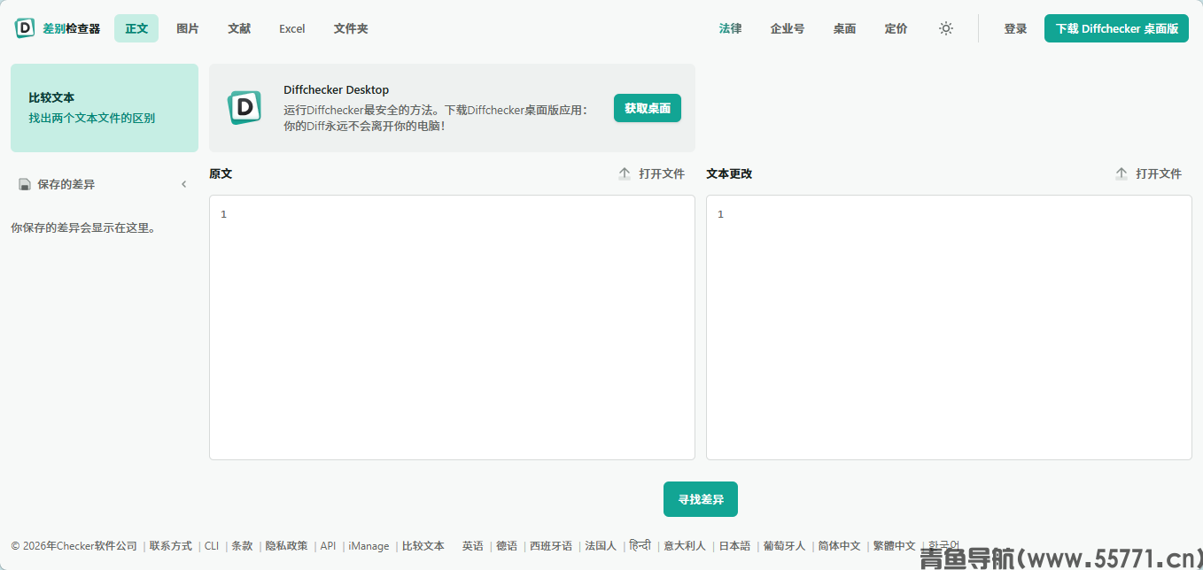
Task: Select the 正文 tab
Action: (136, 28)
